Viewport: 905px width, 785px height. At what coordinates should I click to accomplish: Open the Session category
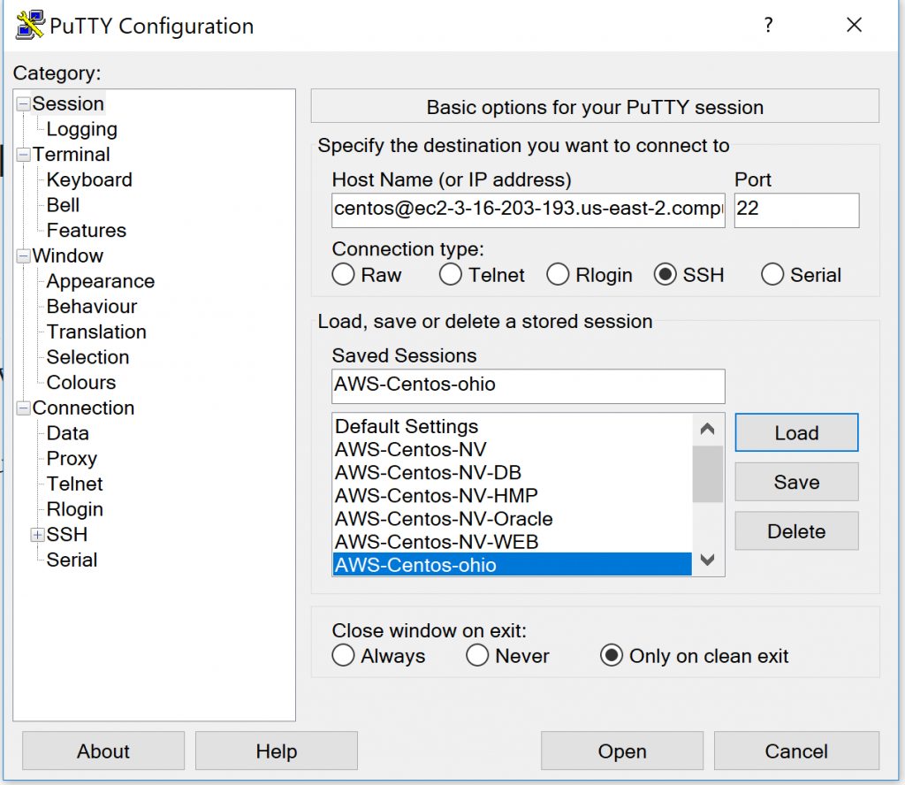[68, 104]
